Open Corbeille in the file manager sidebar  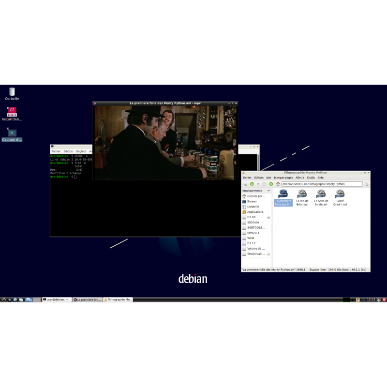point(254,207)
